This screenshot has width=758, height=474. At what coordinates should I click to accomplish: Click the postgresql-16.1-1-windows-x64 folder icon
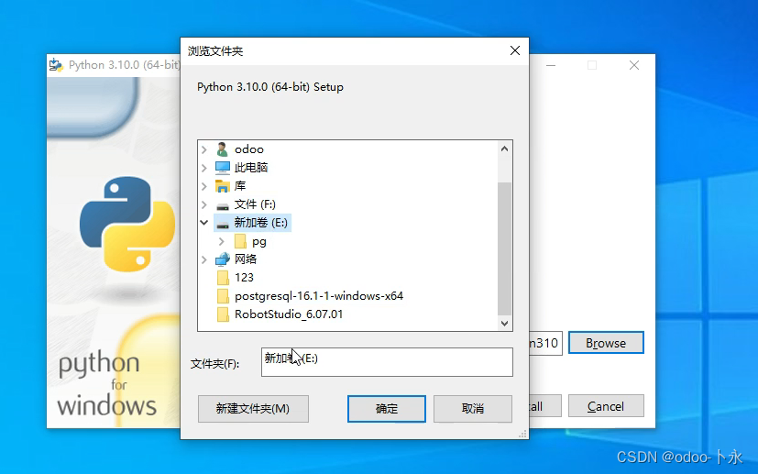tap(223, 296)
